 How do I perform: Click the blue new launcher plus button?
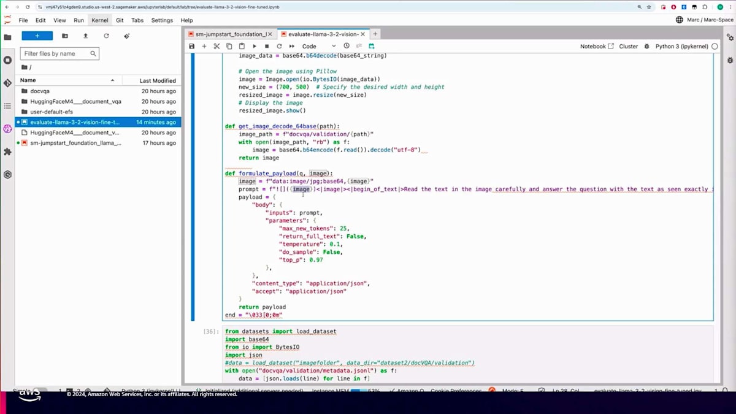pos(37,36)
